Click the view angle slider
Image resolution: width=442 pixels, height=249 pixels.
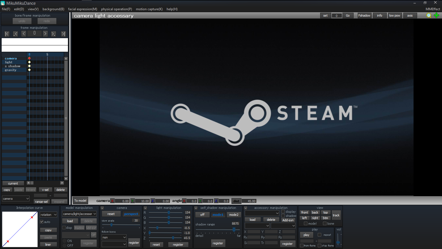point(121,225)
